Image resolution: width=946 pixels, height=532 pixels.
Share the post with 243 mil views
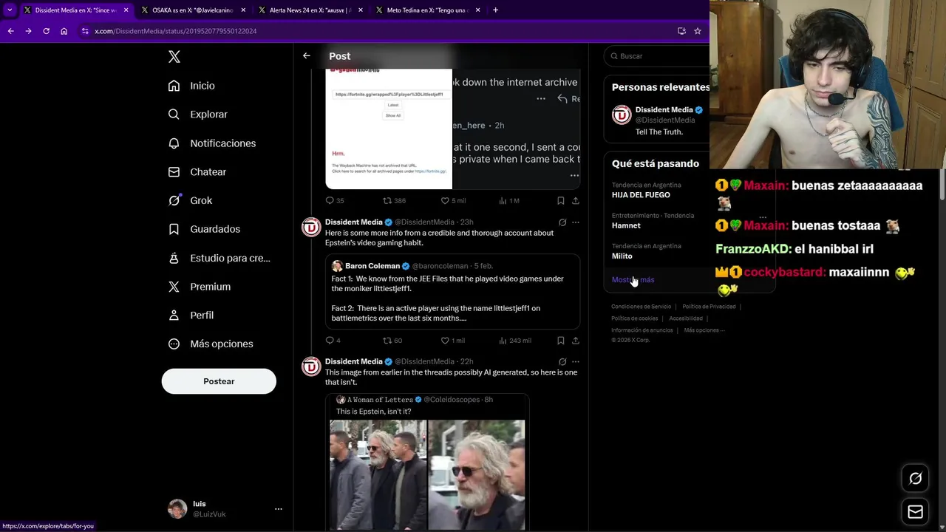point(575,340)
